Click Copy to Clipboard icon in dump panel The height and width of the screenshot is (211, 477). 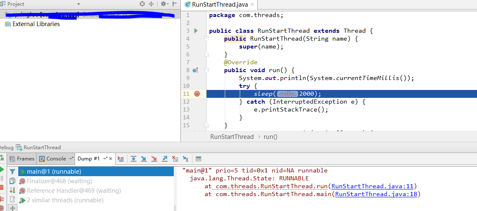[12, 181]
